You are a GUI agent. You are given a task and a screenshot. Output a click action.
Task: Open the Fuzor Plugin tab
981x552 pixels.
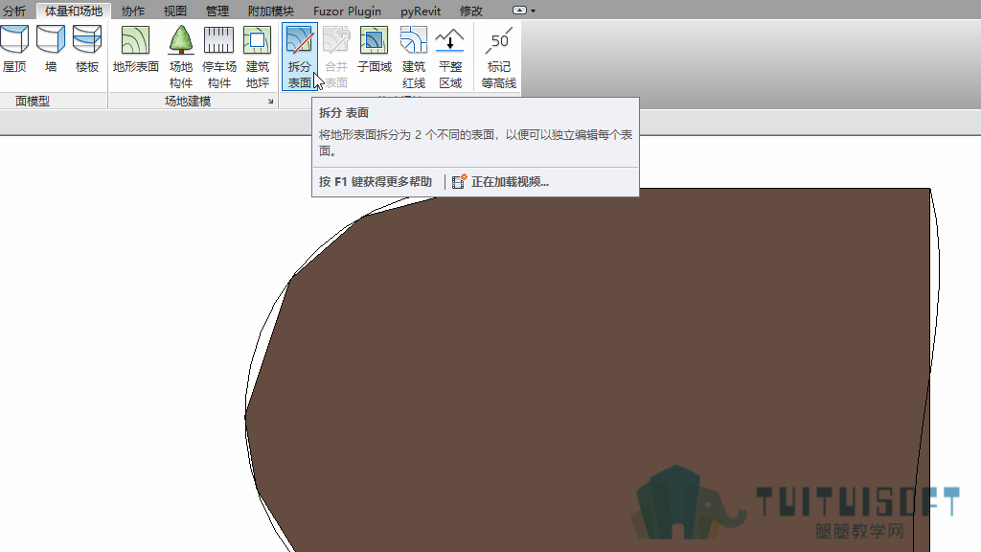(347, 11)
